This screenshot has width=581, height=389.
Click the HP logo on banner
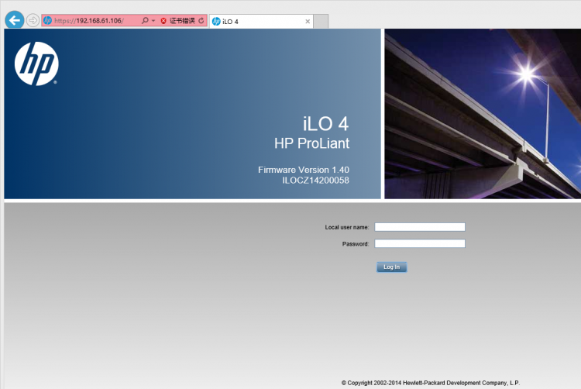coord(36,64)
